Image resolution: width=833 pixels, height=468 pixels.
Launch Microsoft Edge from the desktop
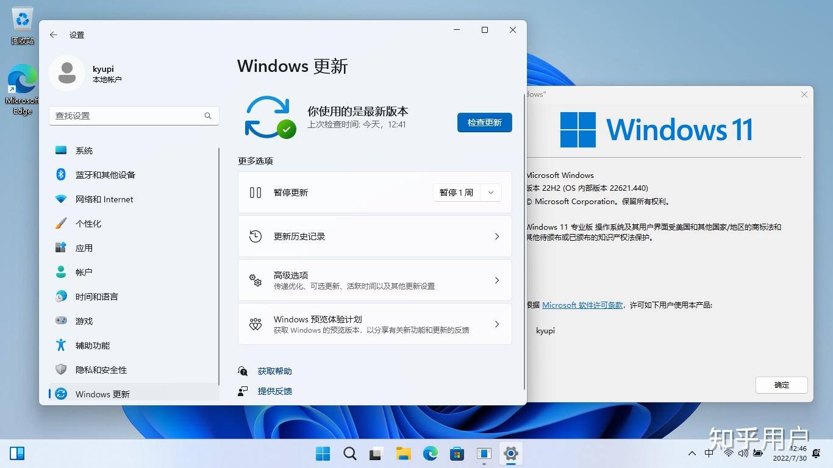22,82
